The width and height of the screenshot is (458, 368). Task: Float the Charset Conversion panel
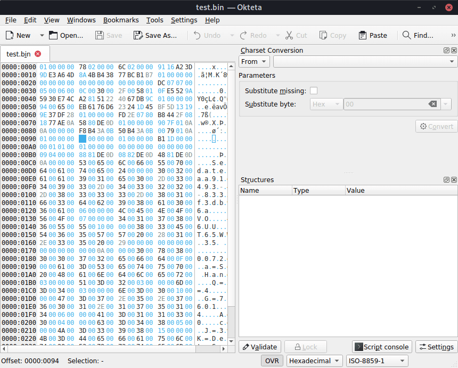pos(446,50)
